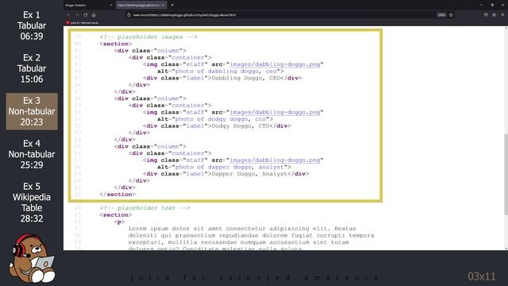This screenshot has width=508, height=286.
Task: Switch to the Doggo Analytics tab
Action: [89, 6]
